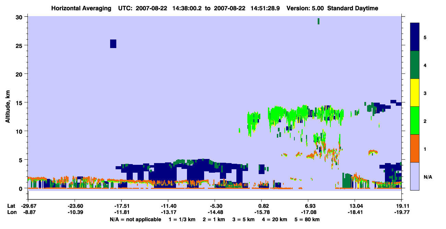
Task: Click the '3 = 5 km' legend text
Action: (244, 219)
